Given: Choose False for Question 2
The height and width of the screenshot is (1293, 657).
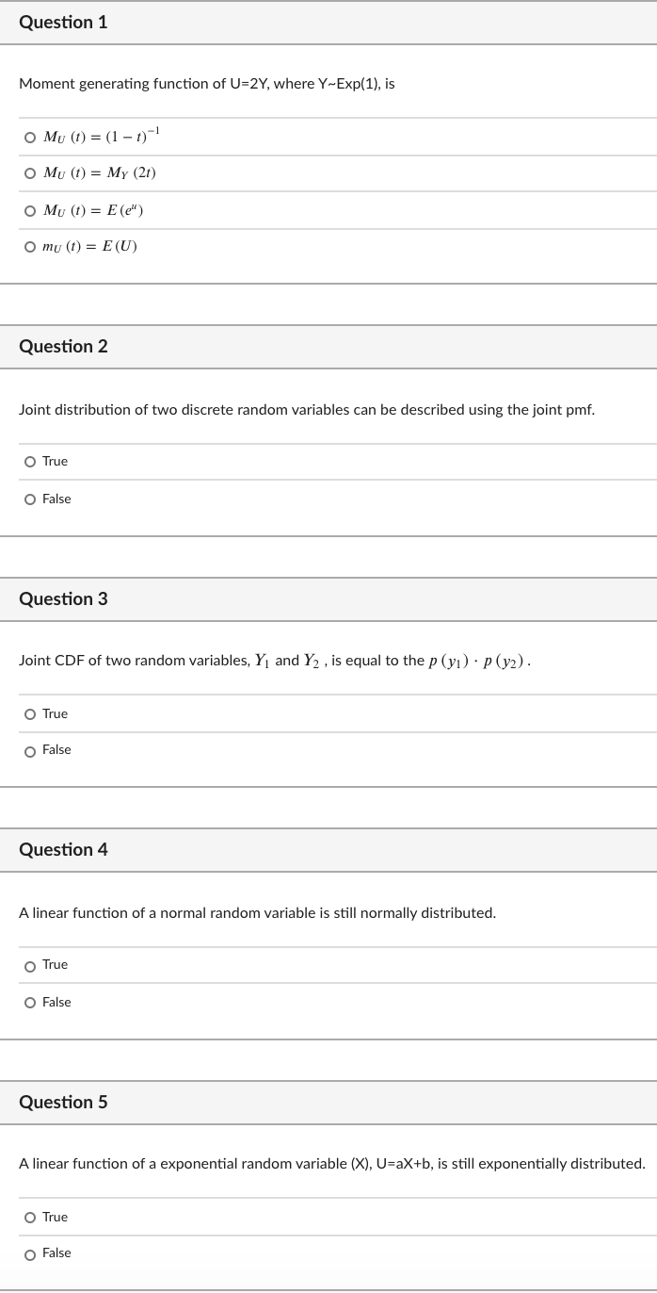Looking at the screenshot, I should (x=29, y=499).
